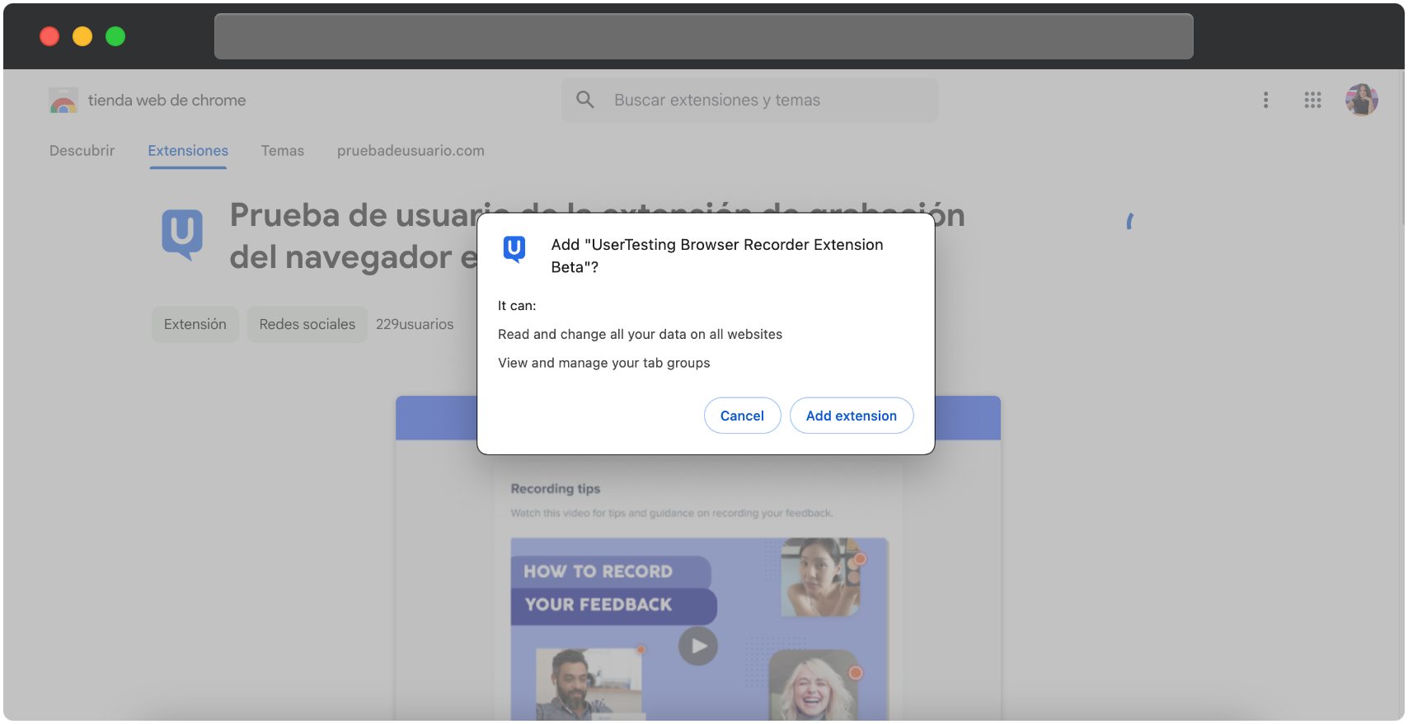Open the user profile avatar
The height and width of the screenshot is (724, 1408).
coord(1362,100)
